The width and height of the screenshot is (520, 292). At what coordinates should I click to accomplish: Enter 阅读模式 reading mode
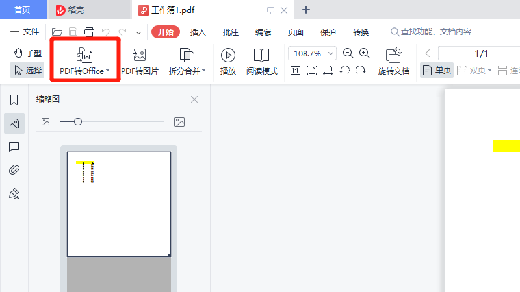(262, 60)
